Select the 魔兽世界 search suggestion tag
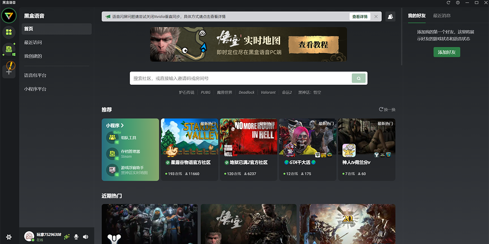The image size is (489, 244). 225,92
